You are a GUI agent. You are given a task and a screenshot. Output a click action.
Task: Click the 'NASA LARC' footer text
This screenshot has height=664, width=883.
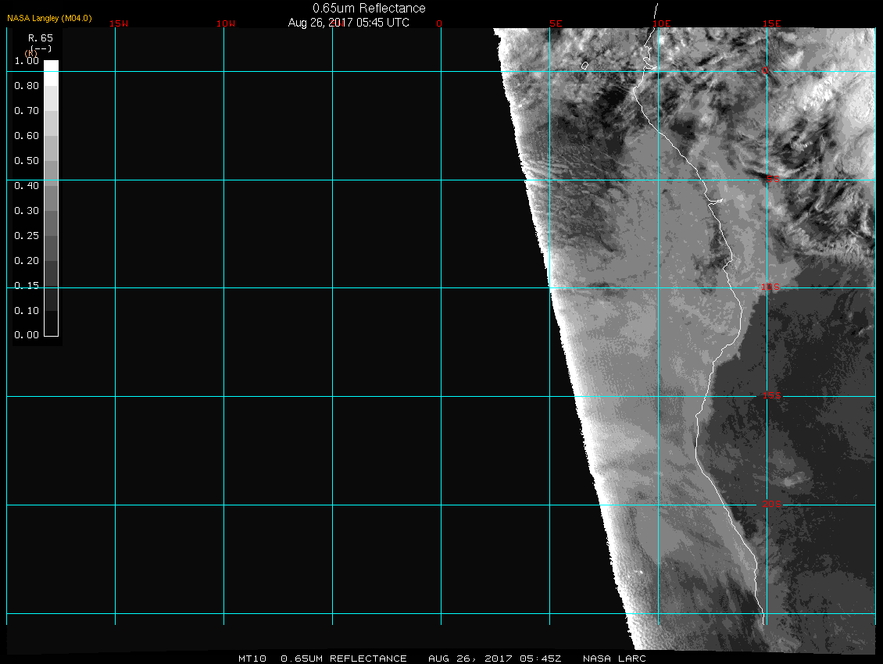pos(614,659)
